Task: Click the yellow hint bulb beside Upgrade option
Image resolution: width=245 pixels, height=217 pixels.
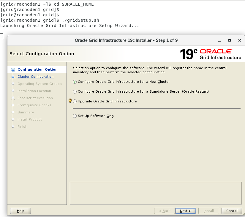Action: tap(70, 101)
